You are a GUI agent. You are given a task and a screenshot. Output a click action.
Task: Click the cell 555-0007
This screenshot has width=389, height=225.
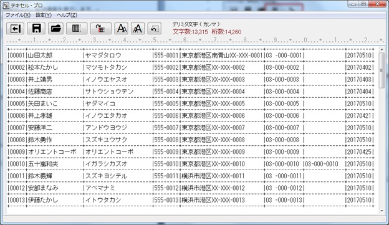click(166, 128)
